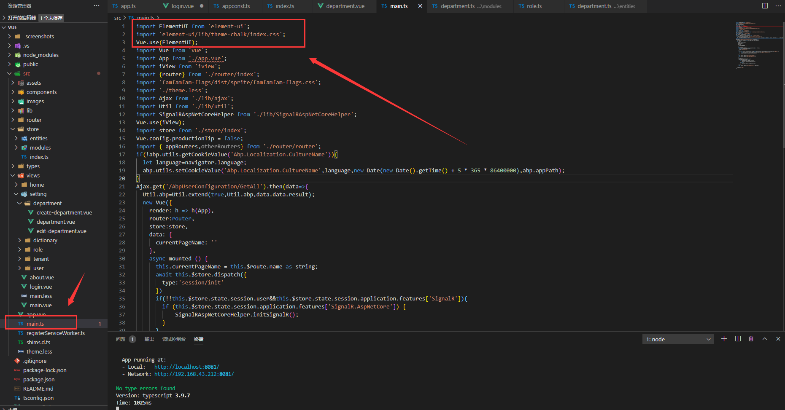
Task: Click the unsaved changes dot on login.vue tab
Action: (x=202, y=6)
